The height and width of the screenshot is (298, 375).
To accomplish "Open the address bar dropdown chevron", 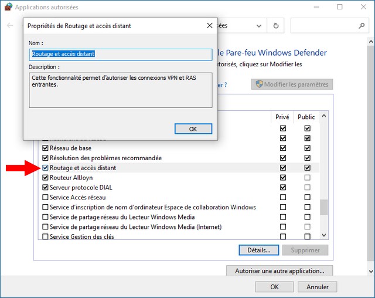I will tap(259, 26).
